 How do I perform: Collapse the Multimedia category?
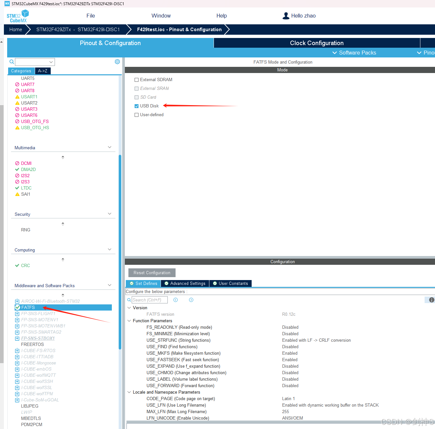(110, 147)
